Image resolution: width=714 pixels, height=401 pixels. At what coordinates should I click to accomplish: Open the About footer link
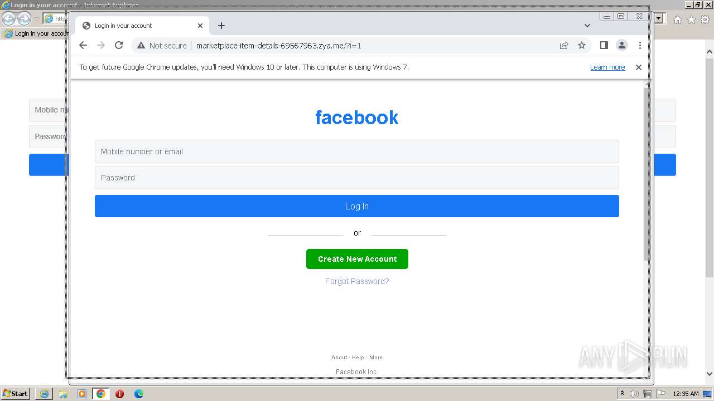coord(339,358)
